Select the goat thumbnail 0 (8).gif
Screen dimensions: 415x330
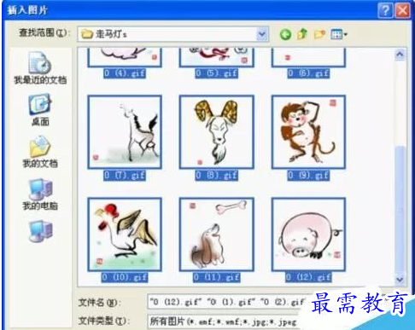[x=217, y=132]
